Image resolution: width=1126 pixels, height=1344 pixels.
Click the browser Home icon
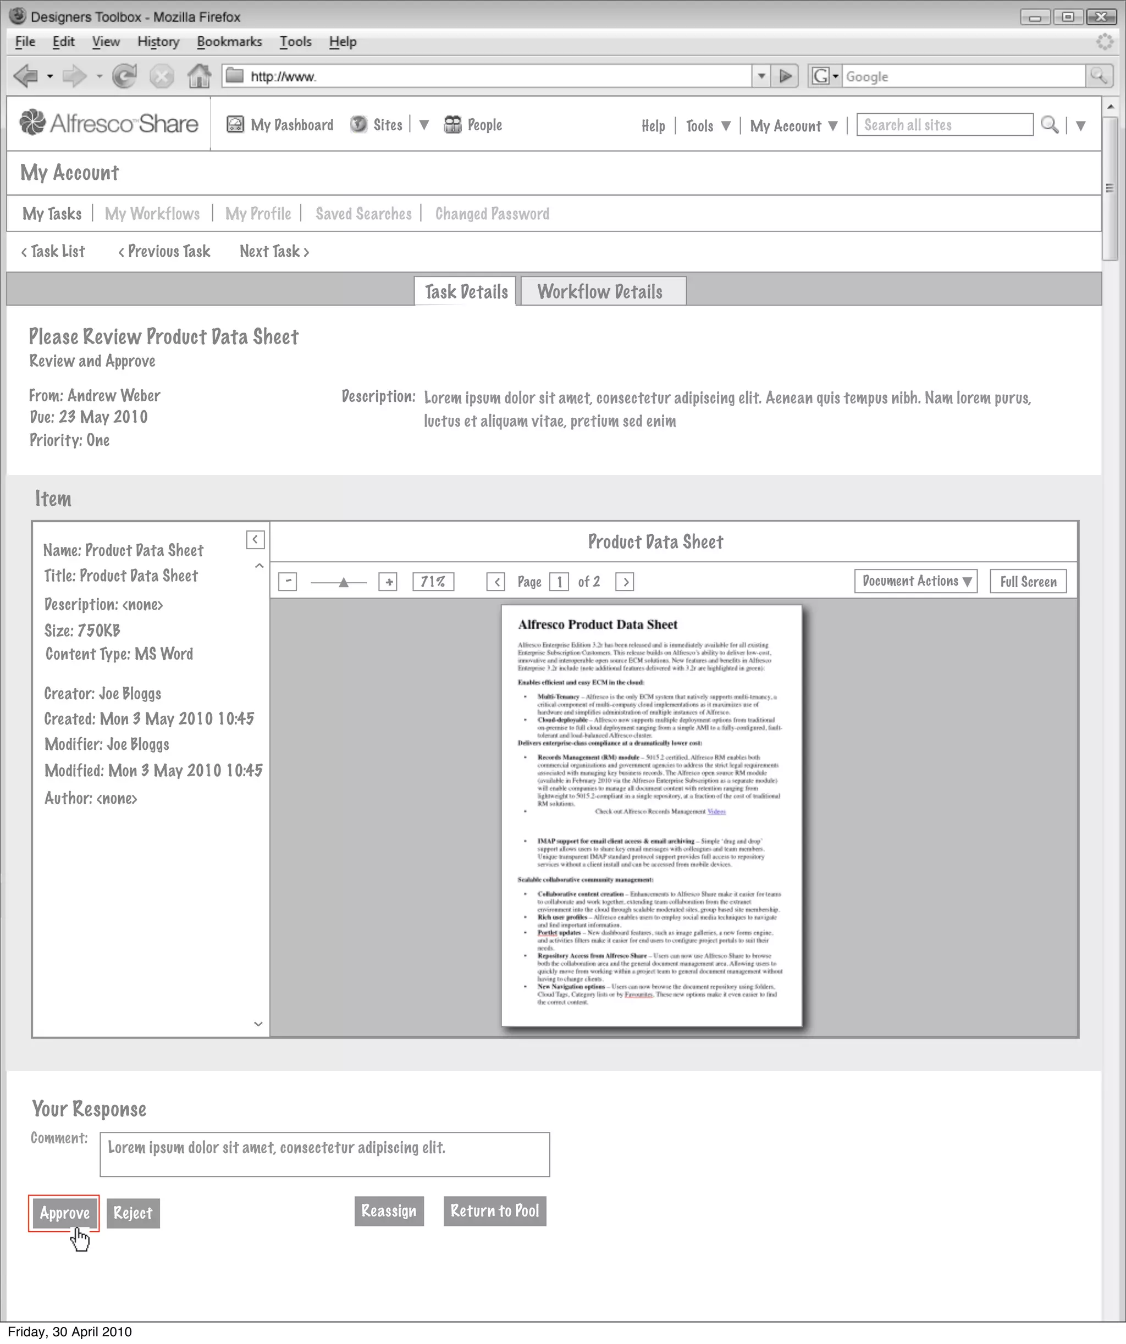pyautogui.click(x=199, y=76)
